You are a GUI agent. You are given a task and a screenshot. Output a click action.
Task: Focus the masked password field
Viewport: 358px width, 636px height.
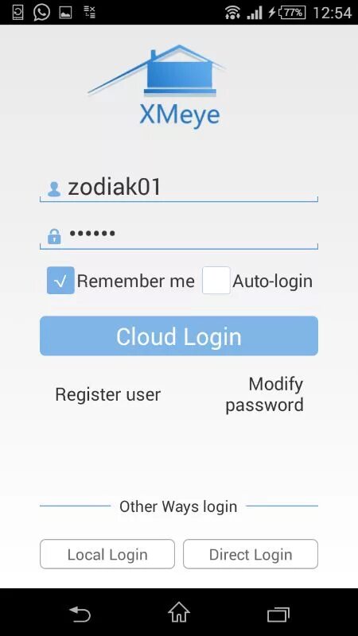pyautogui.click(x=179, y=235)
